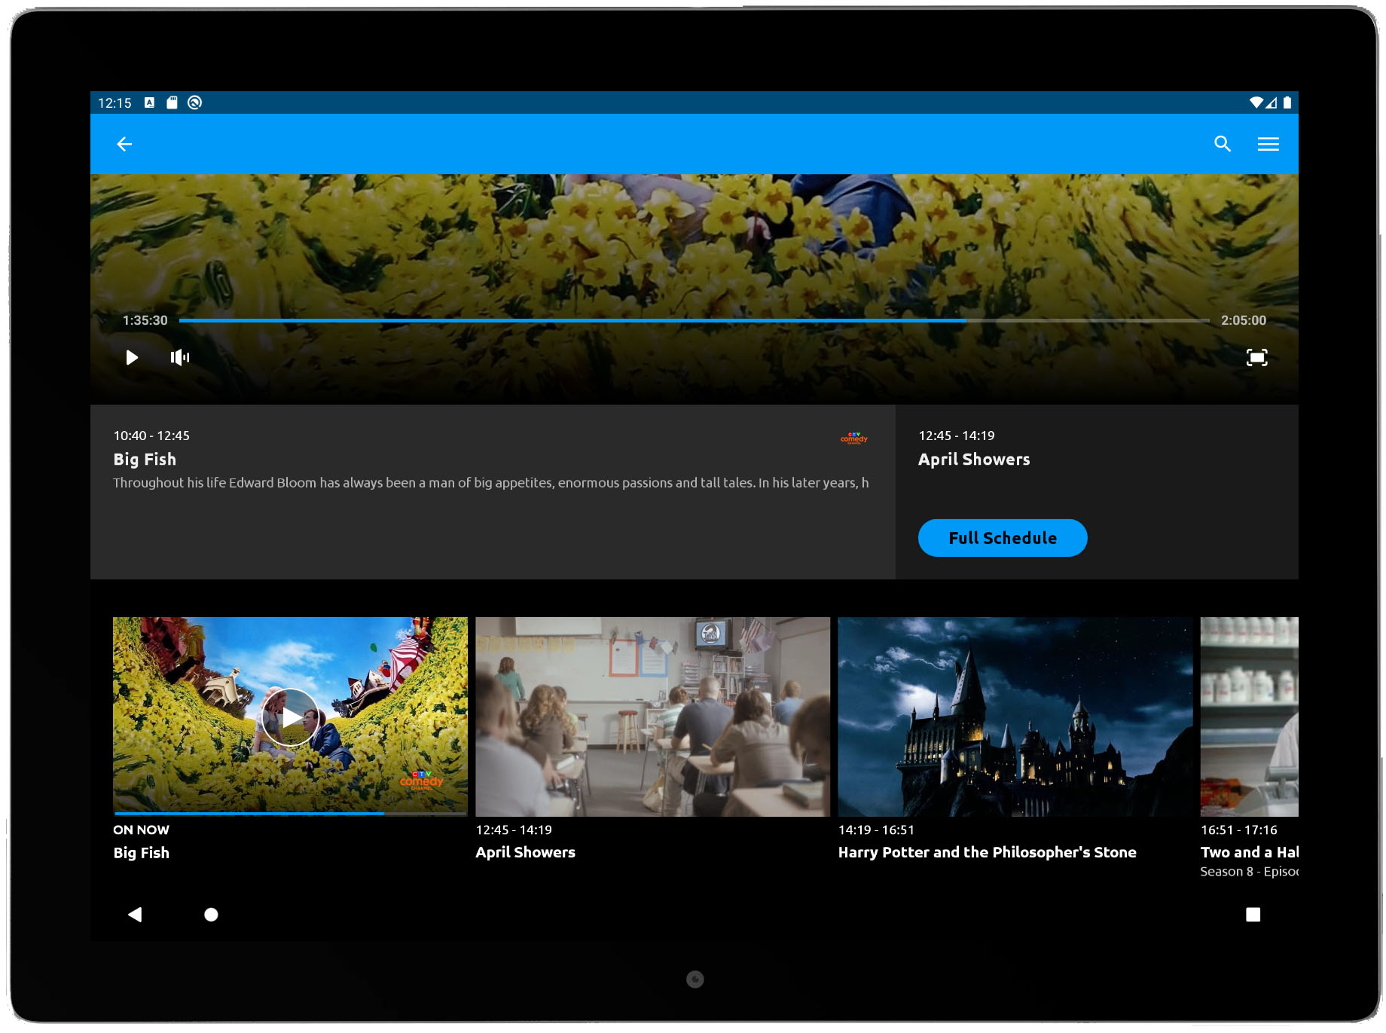Image resolution: width=1386 pixels, height=1033 pixels.
Task: Play the Big Fish video
Action: click(x=132, y=357)
